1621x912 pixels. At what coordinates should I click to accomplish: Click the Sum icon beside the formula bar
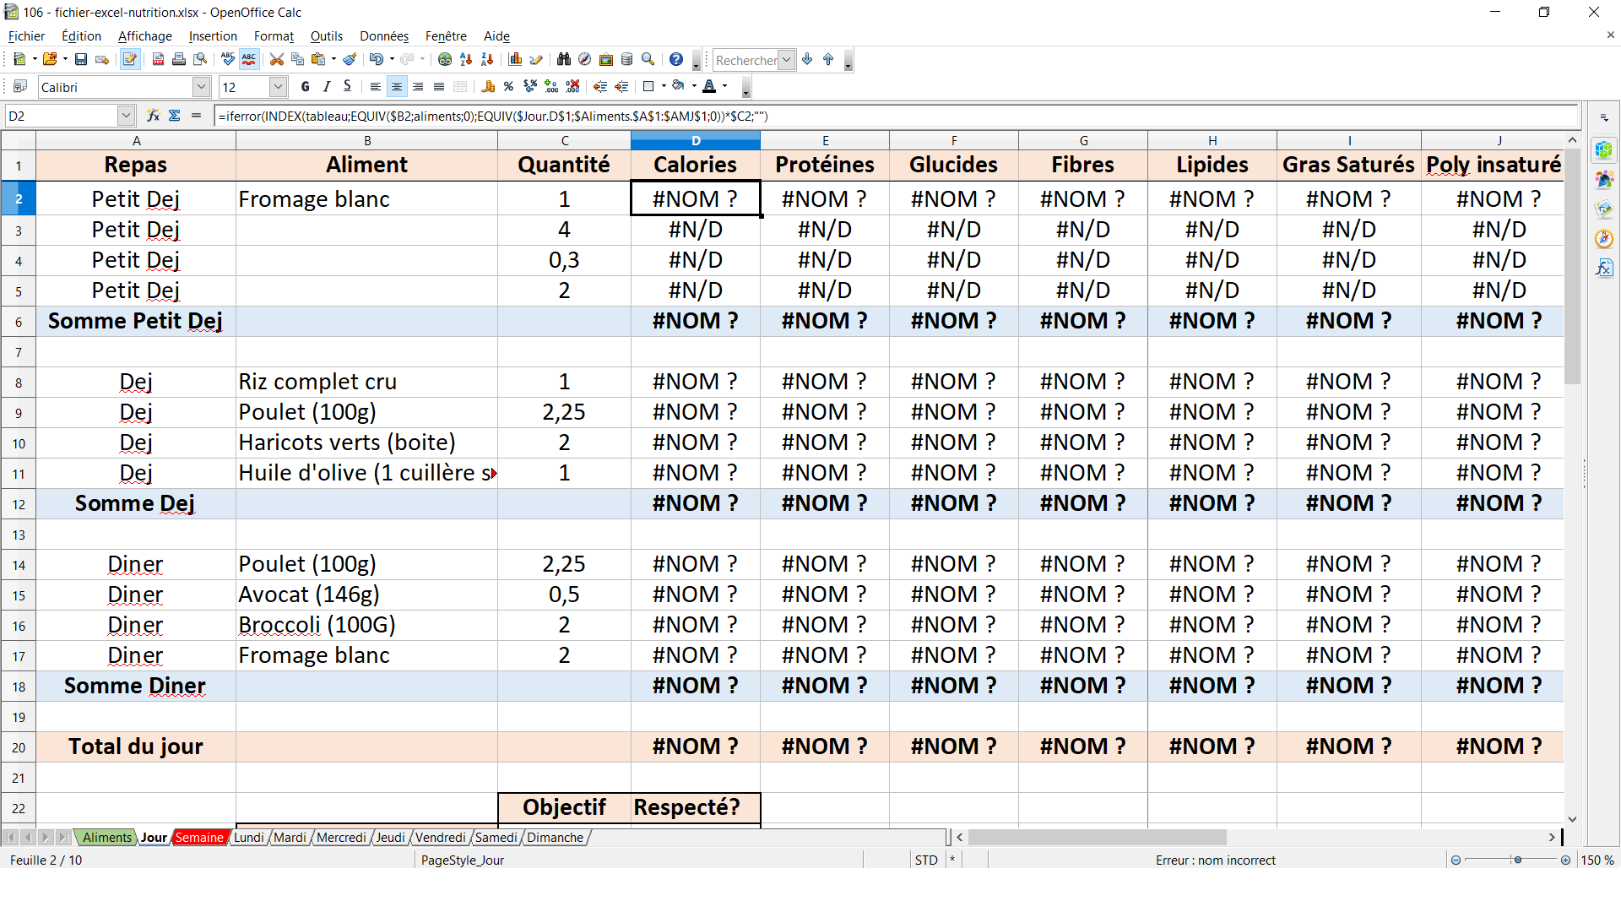175,116
